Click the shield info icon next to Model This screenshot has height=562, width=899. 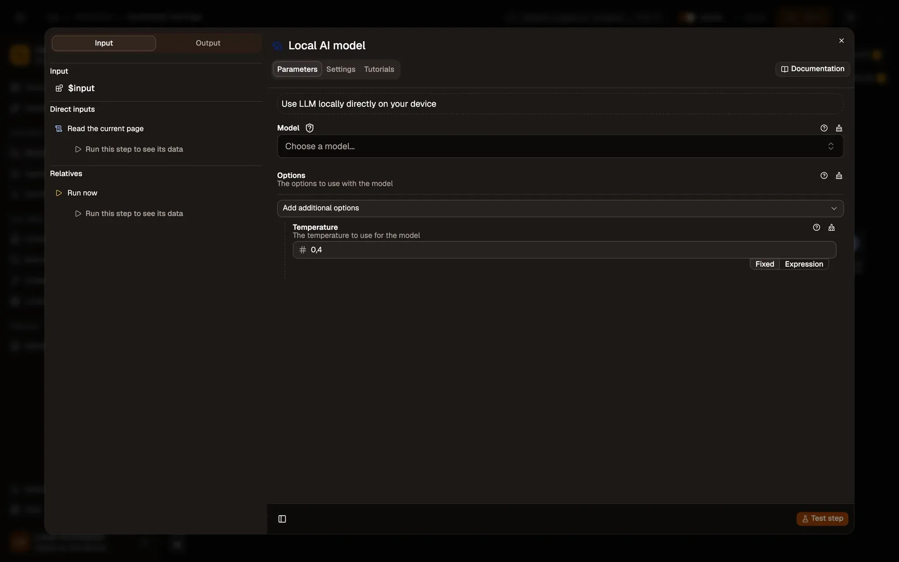point(310,128)
